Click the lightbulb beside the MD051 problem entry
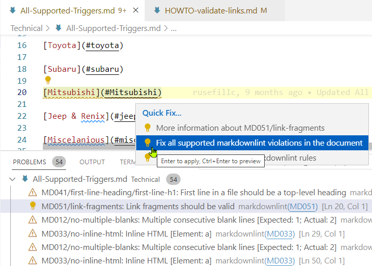The width and height of the screenshot is (372, 266). click(x=33, y=206)
